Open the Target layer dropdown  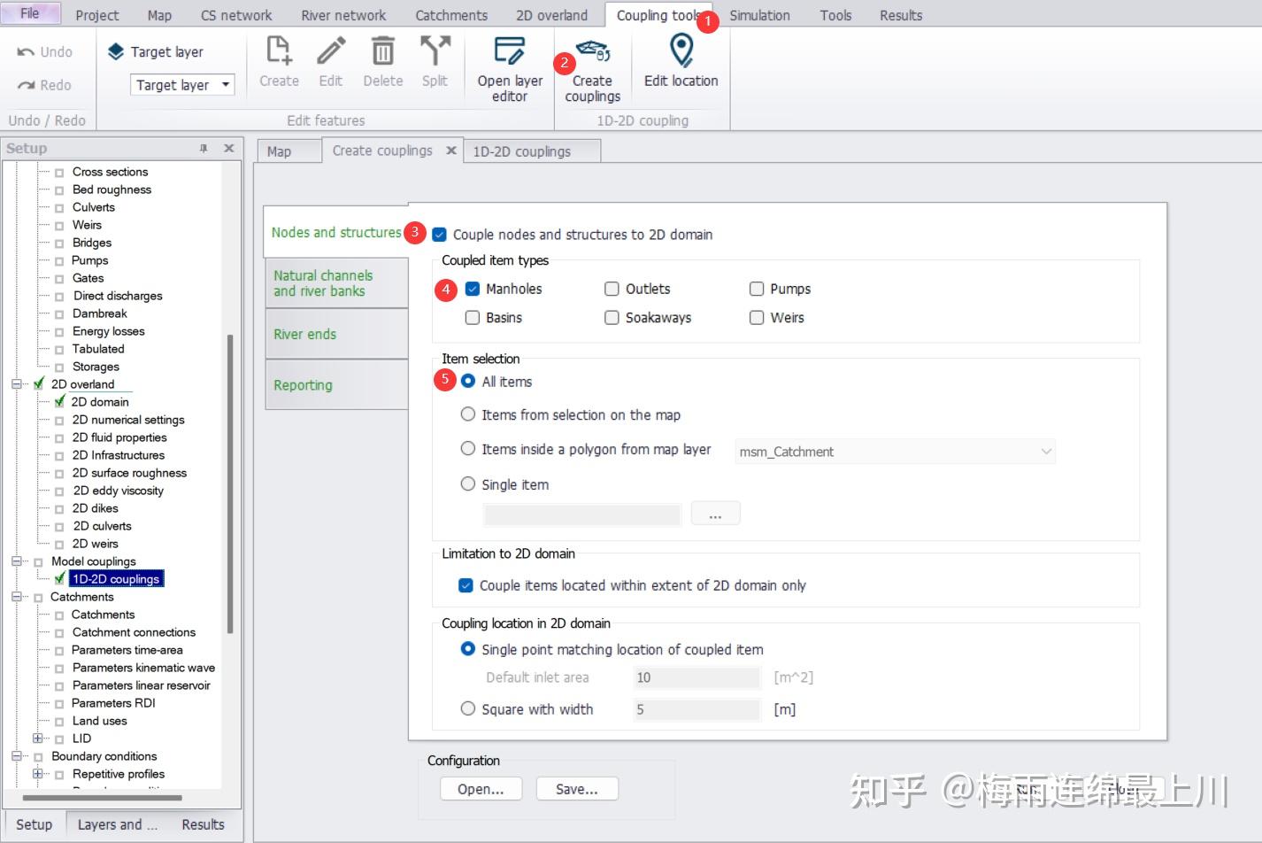pyautogui.click(x=227, y=84)
